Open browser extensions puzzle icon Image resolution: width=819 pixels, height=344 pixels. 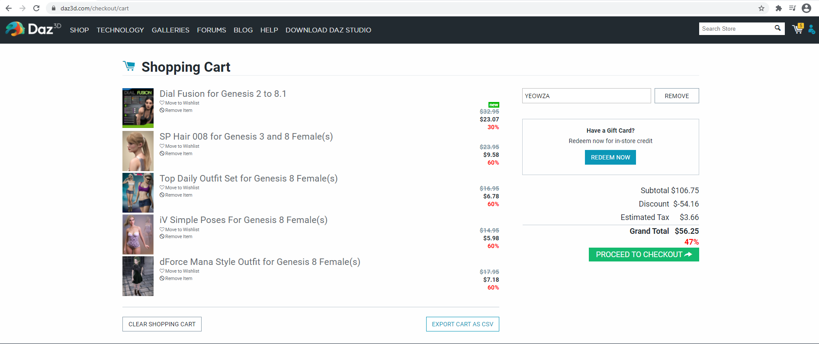click(778, 8)
